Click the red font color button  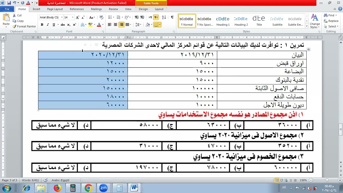point(99,25)
